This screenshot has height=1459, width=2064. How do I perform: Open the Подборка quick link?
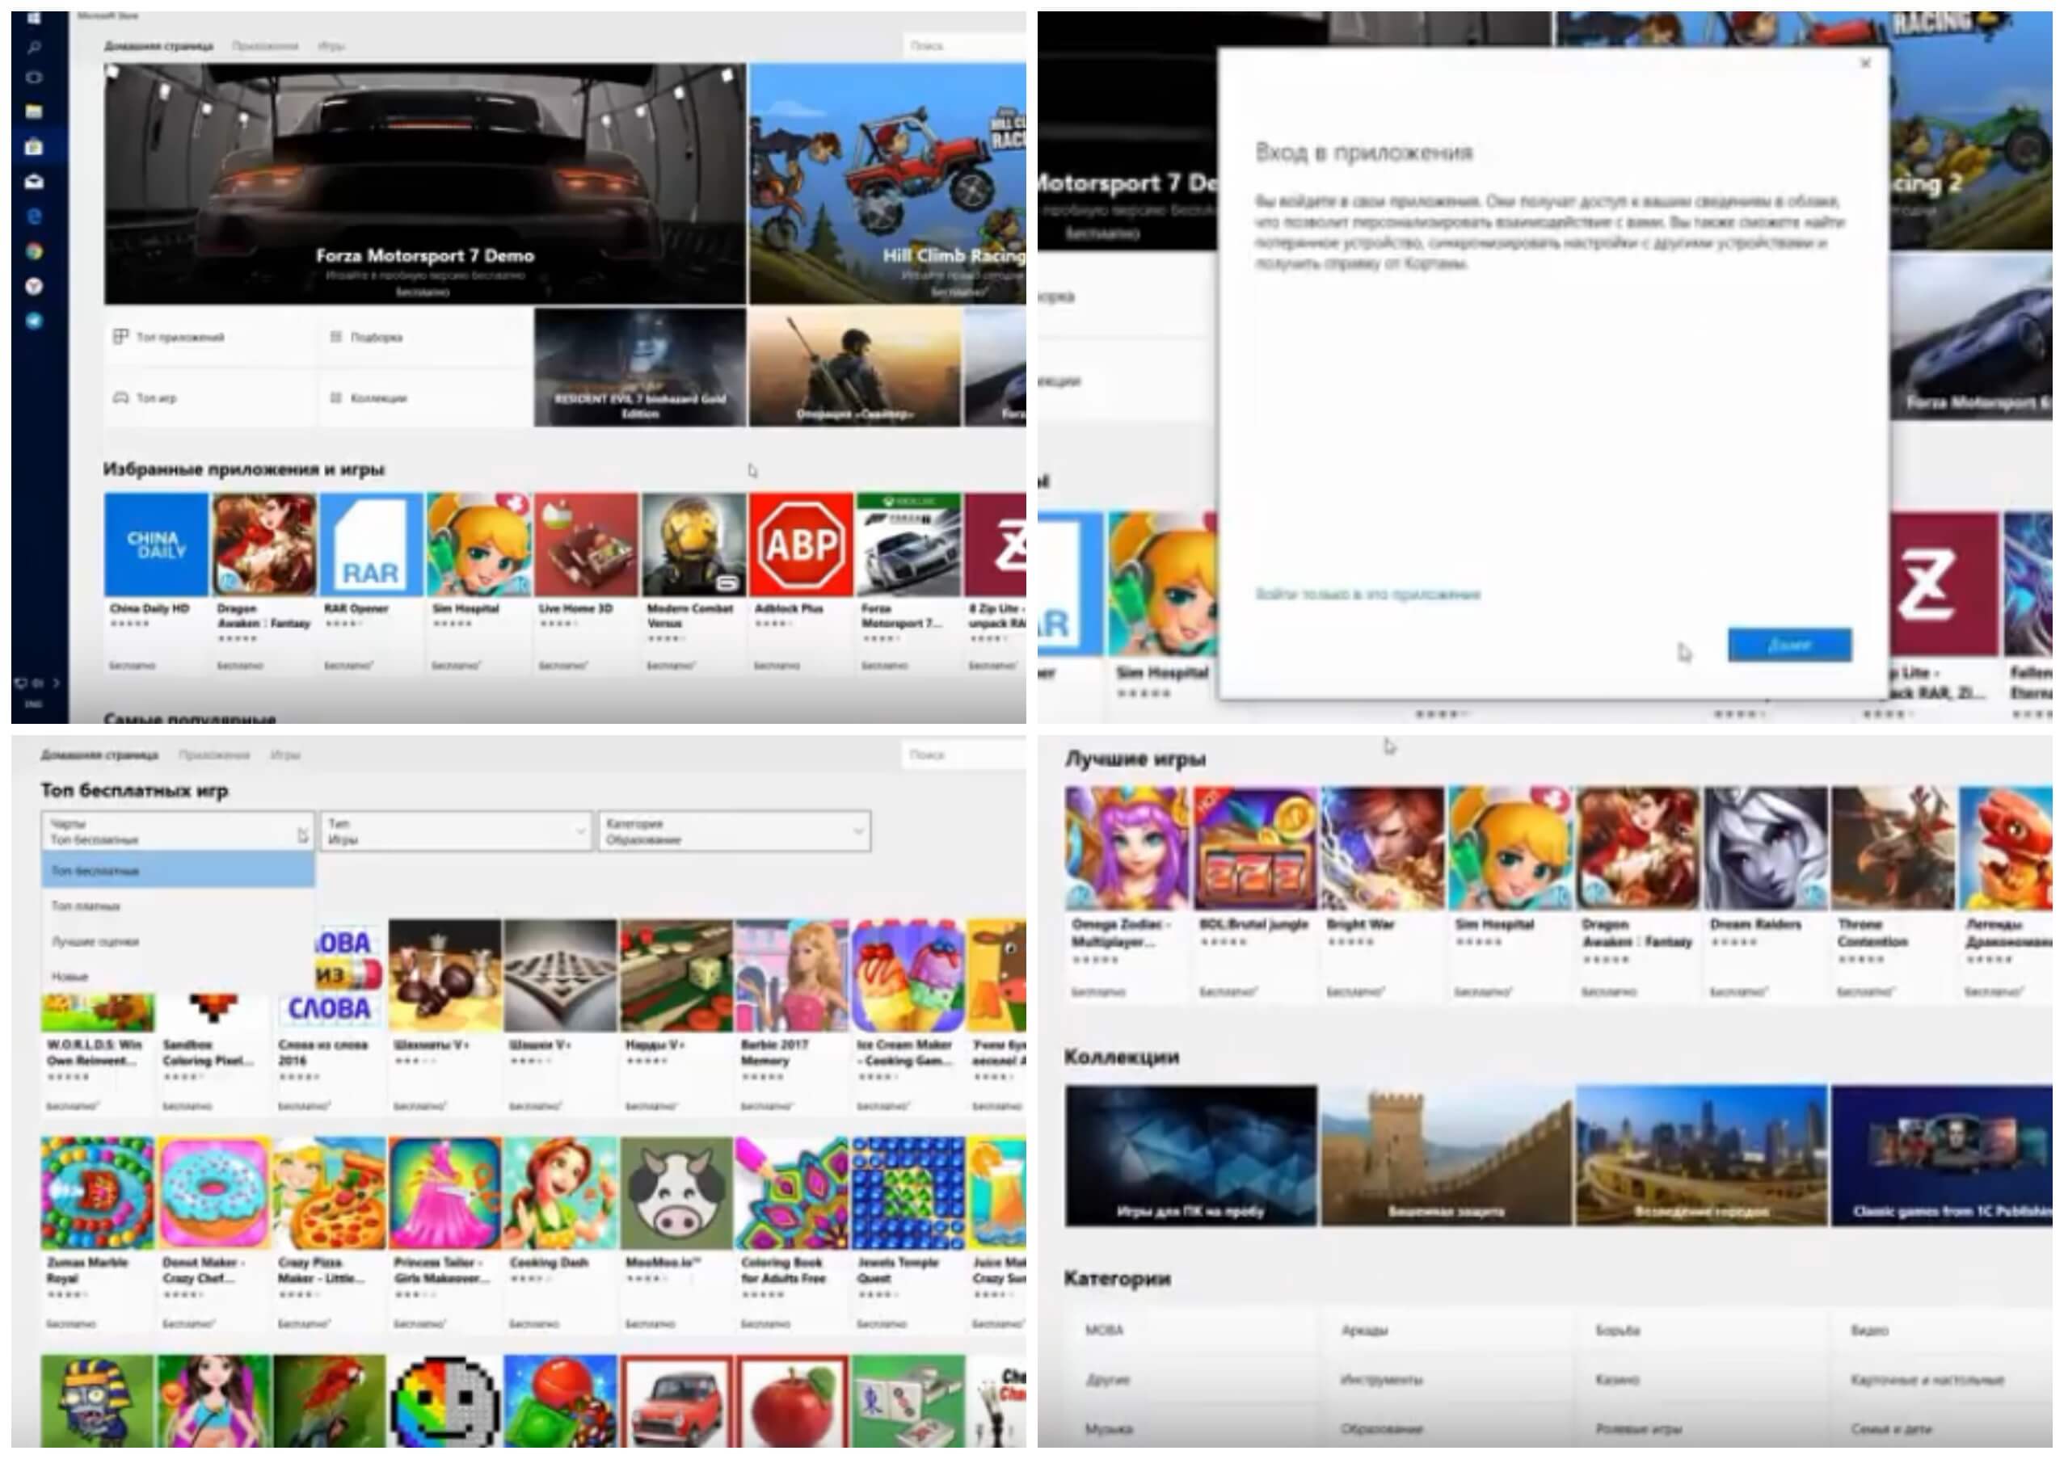coord(424,337)
